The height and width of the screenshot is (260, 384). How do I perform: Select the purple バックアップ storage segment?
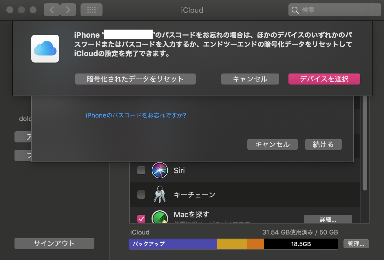click(x=173, y=244)
